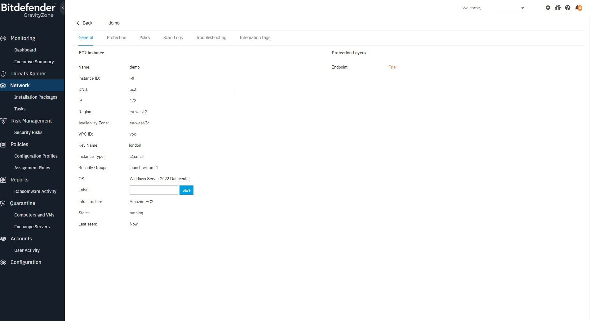Open the Integration tags tab
Viewport: 590px width, 321px height.
pyautogui.click(x=255, y=38)
